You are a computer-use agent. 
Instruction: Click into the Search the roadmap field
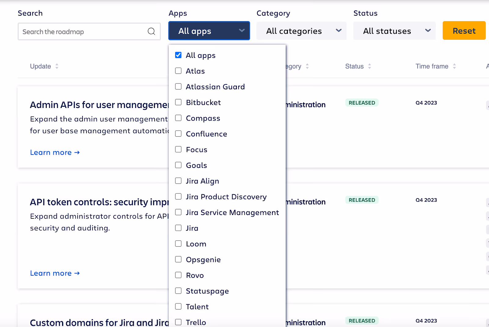89,32
